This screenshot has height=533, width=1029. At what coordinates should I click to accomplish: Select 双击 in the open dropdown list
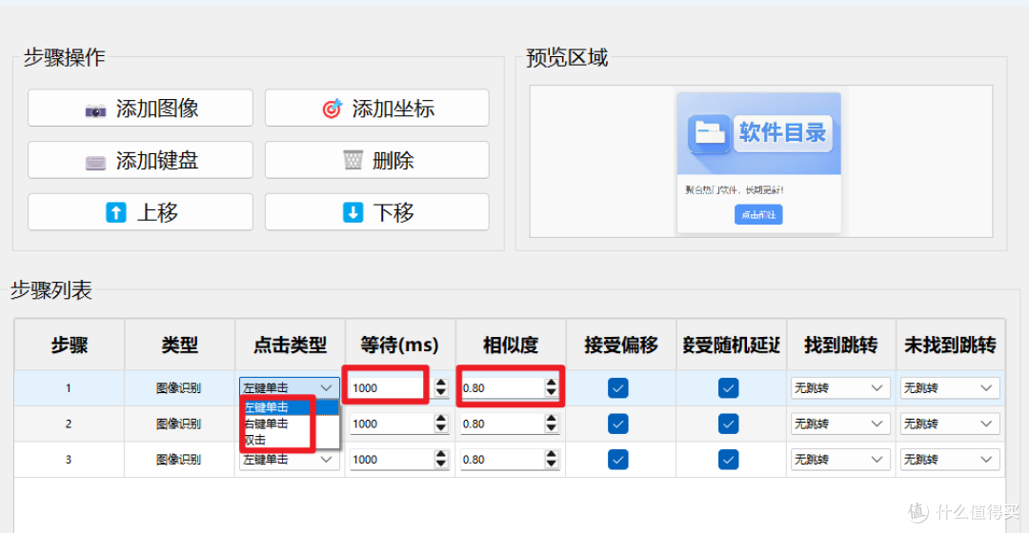tap(290, 440)
